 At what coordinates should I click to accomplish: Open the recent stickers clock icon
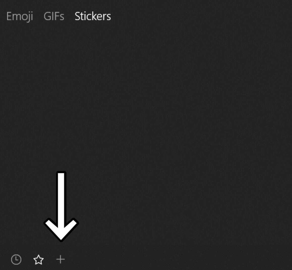tap(16, 259)
